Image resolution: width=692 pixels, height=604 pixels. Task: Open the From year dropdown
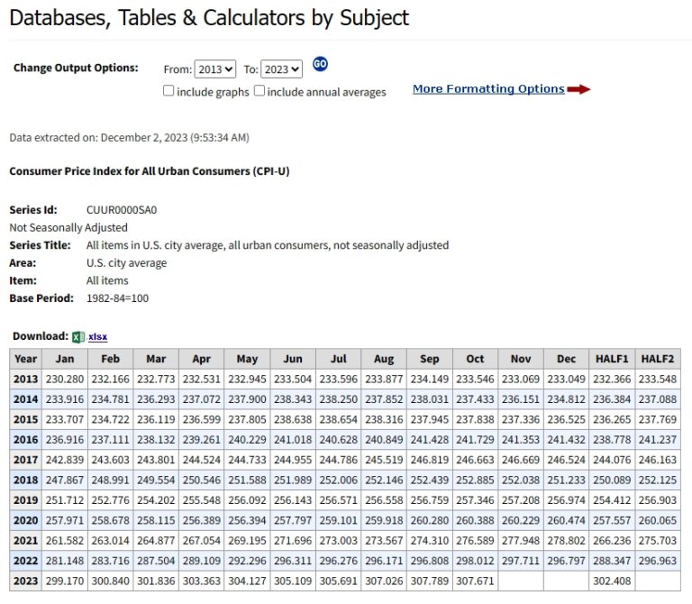(x=215, y=69)
